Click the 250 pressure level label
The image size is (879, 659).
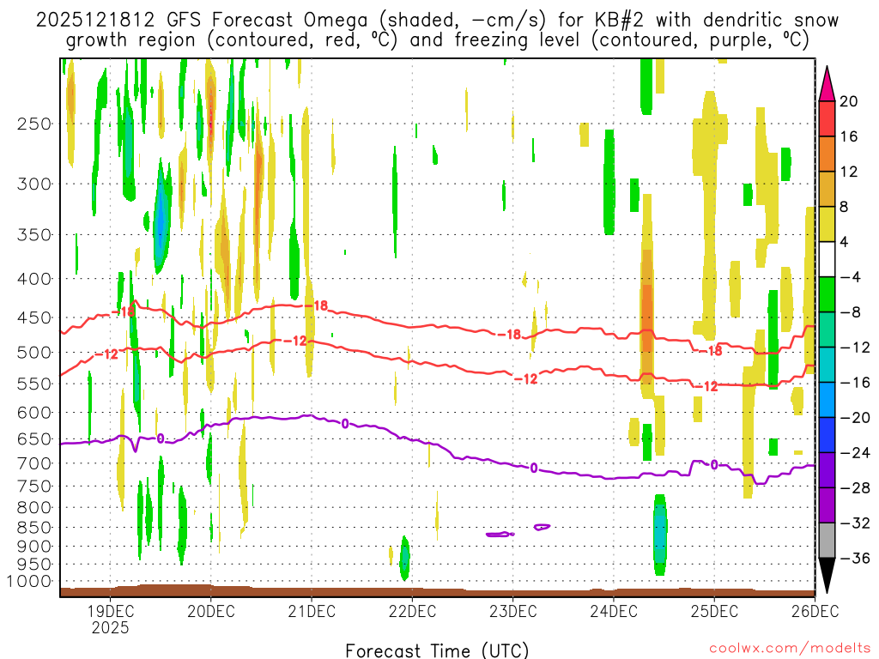34,124
